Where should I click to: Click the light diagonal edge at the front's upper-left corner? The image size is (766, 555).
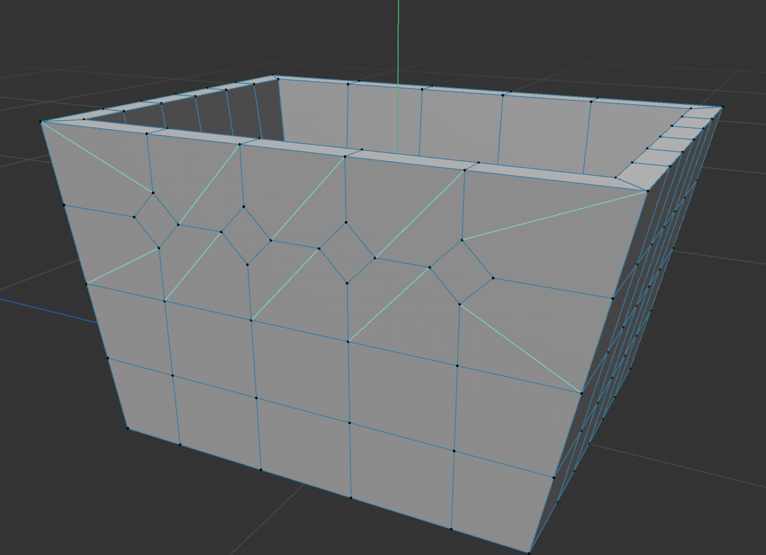point(97,157)
